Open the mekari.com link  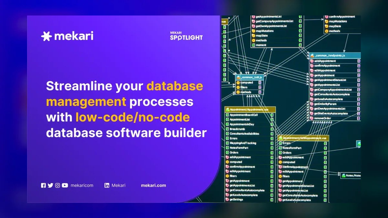(154, 185)
